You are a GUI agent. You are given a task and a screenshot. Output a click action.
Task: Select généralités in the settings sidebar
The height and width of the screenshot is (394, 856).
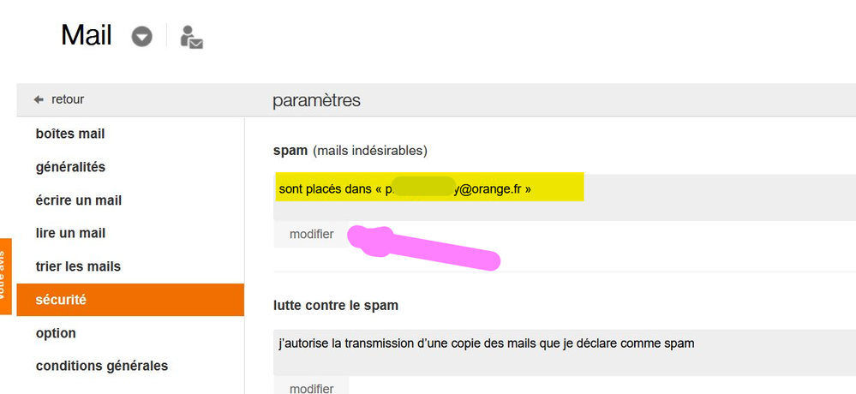(70, 167)
